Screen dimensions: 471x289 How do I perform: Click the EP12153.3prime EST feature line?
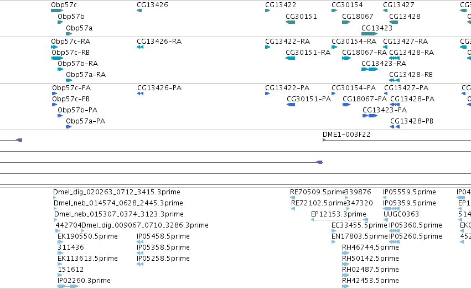point(339,220)
